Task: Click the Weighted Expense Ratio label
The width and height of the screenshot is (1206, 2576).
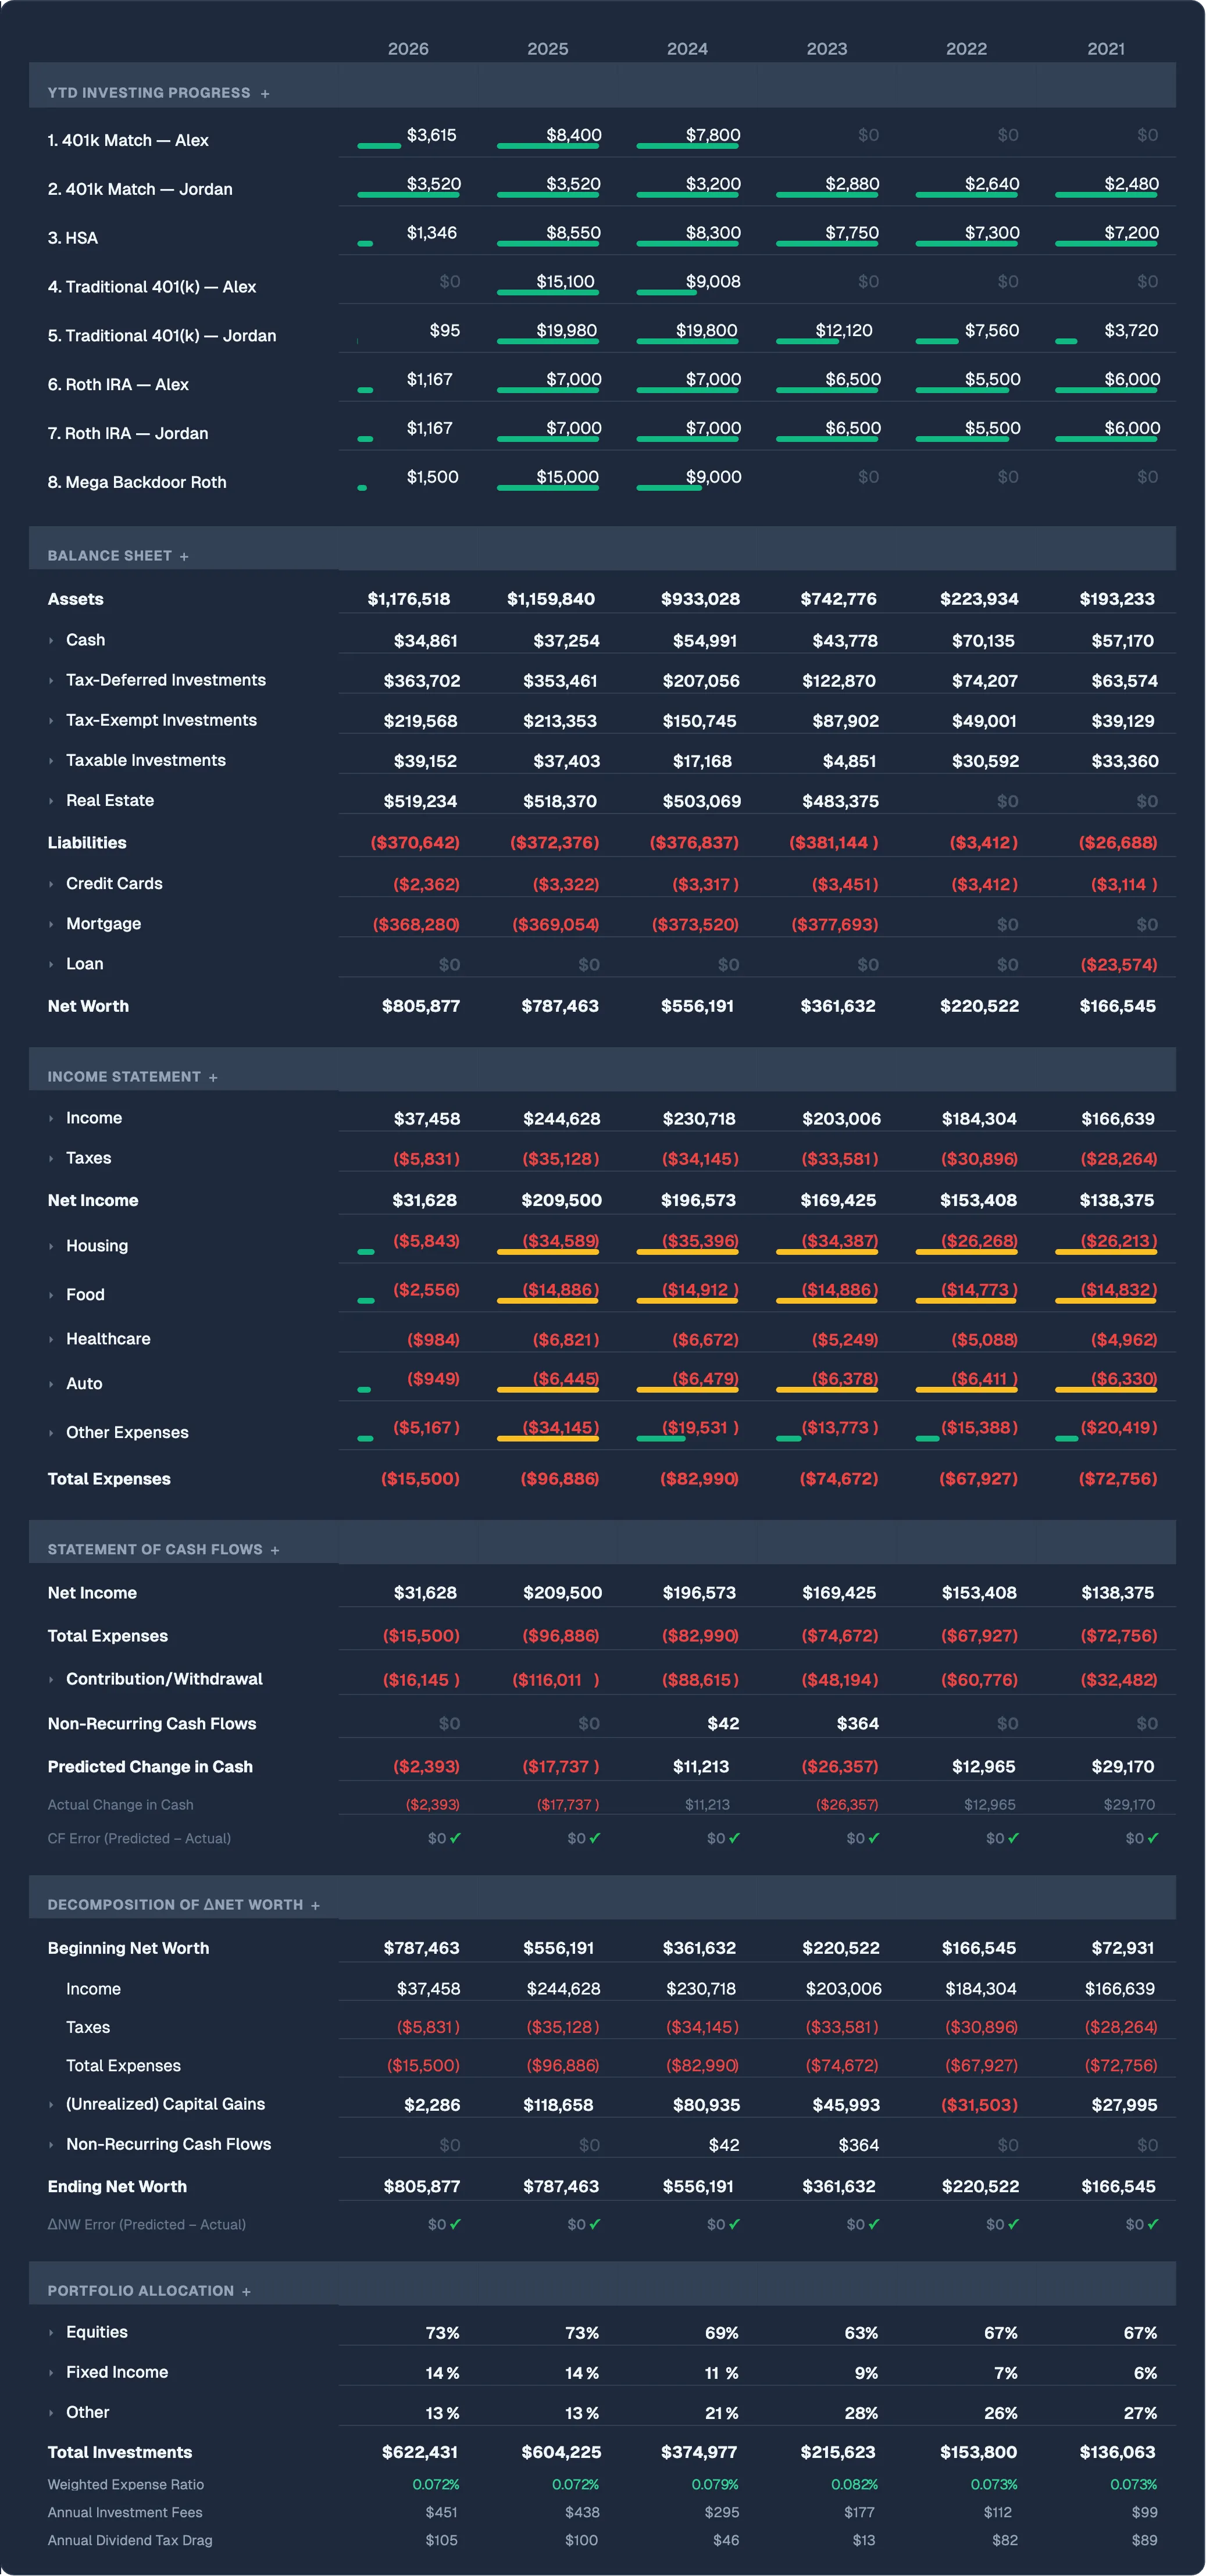Action: pos(127,2484)
